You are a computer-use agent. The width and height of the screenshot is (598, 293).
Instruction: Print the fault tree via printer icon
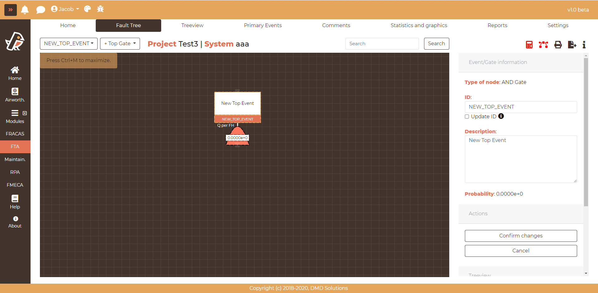point(558,45)
